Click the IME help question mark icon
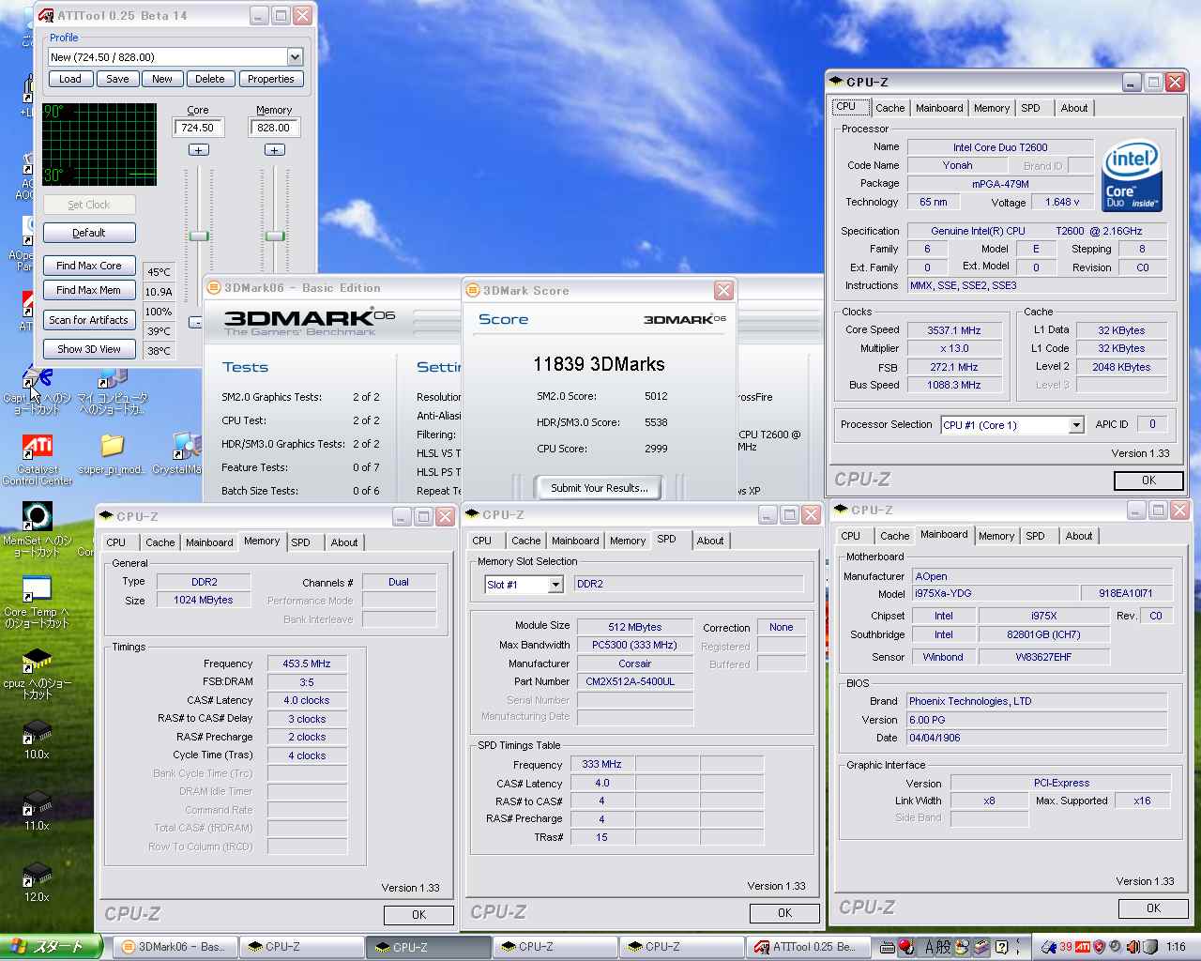Image resolution: width=1201 pixels, height=961 pixels. click(x=1001, y=947)
